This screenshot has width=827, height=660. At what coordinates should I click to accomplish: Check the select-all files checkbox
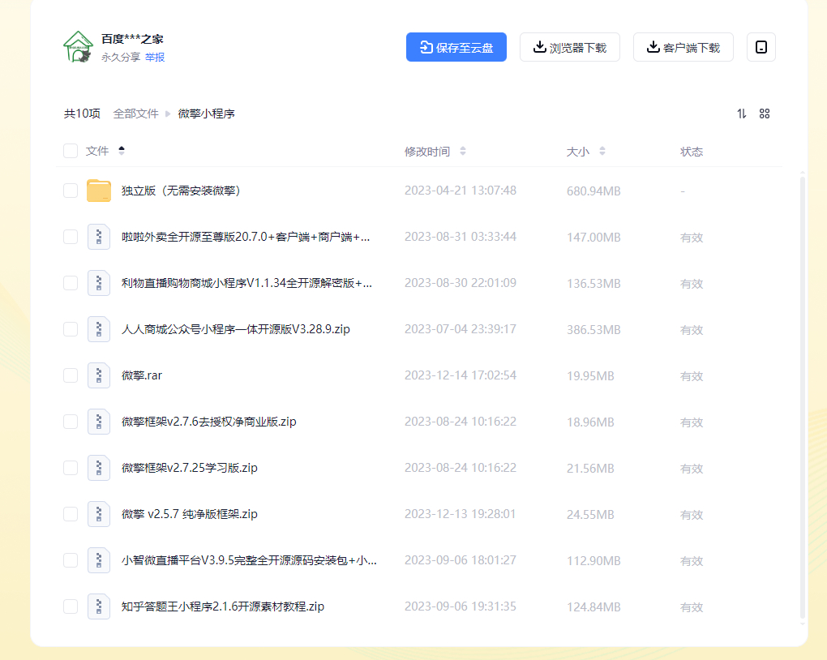tap(71, 151)
